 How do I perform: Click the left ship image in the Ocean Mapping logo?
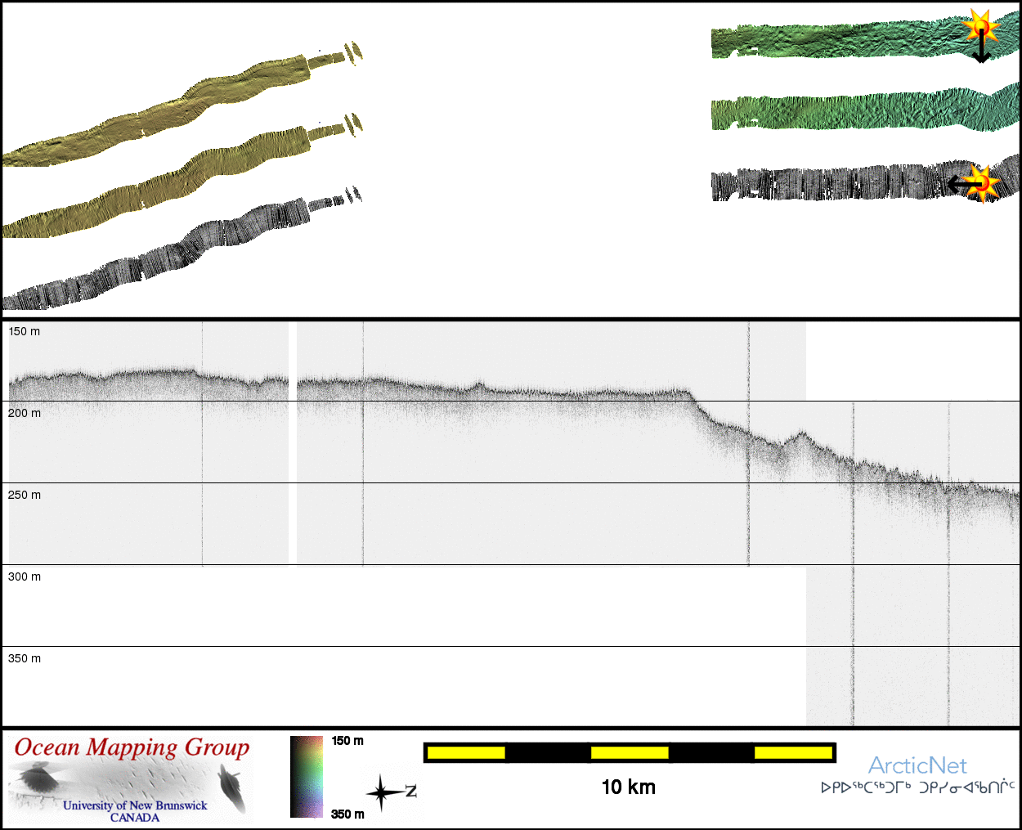point(39,777)
